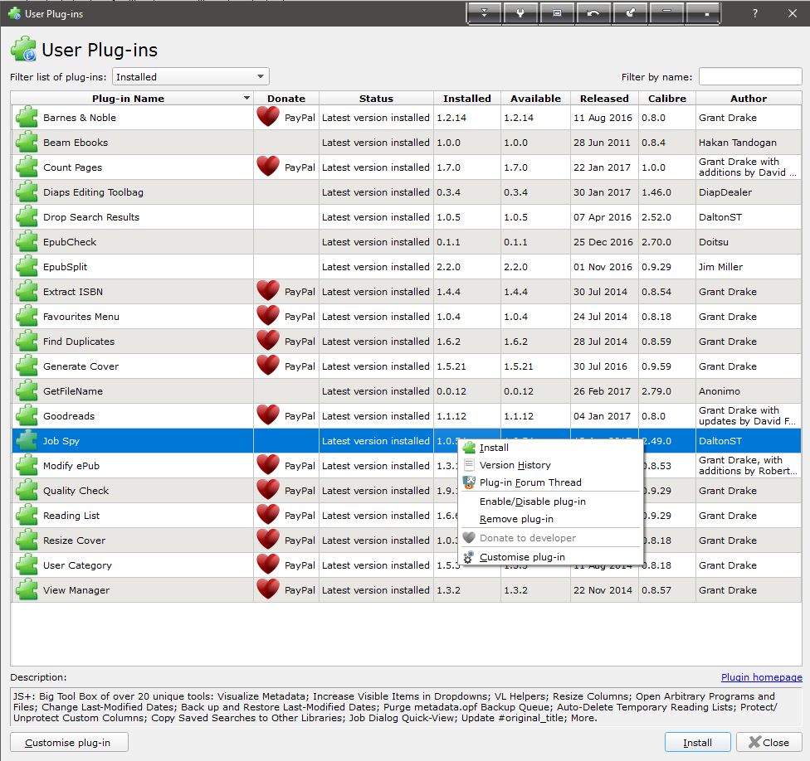Open the Filter list of plug-ins dropdown
810x761 pixels.
(191, 76)
